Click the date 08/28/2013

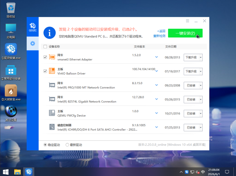[172, 57]
